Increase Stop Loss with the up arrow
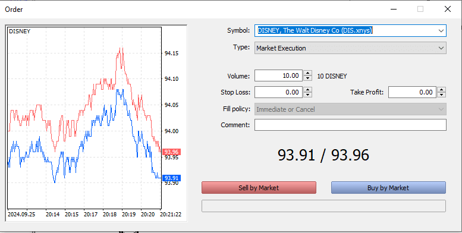Screen dimensions: 462x233 [307, 90]
